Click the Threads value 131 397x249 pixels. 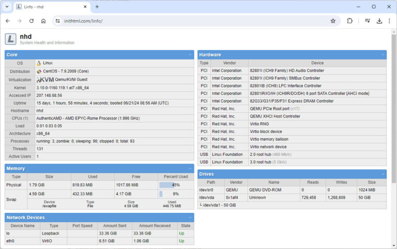pyautogui.click(x=40, y=149)
